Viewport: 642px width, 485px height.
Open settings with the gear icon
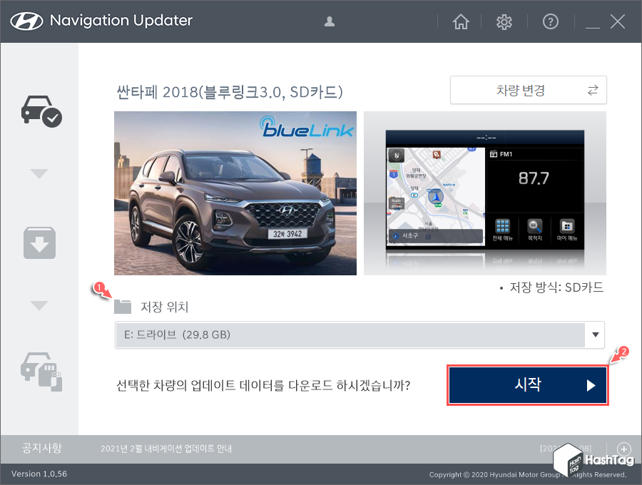504,21
